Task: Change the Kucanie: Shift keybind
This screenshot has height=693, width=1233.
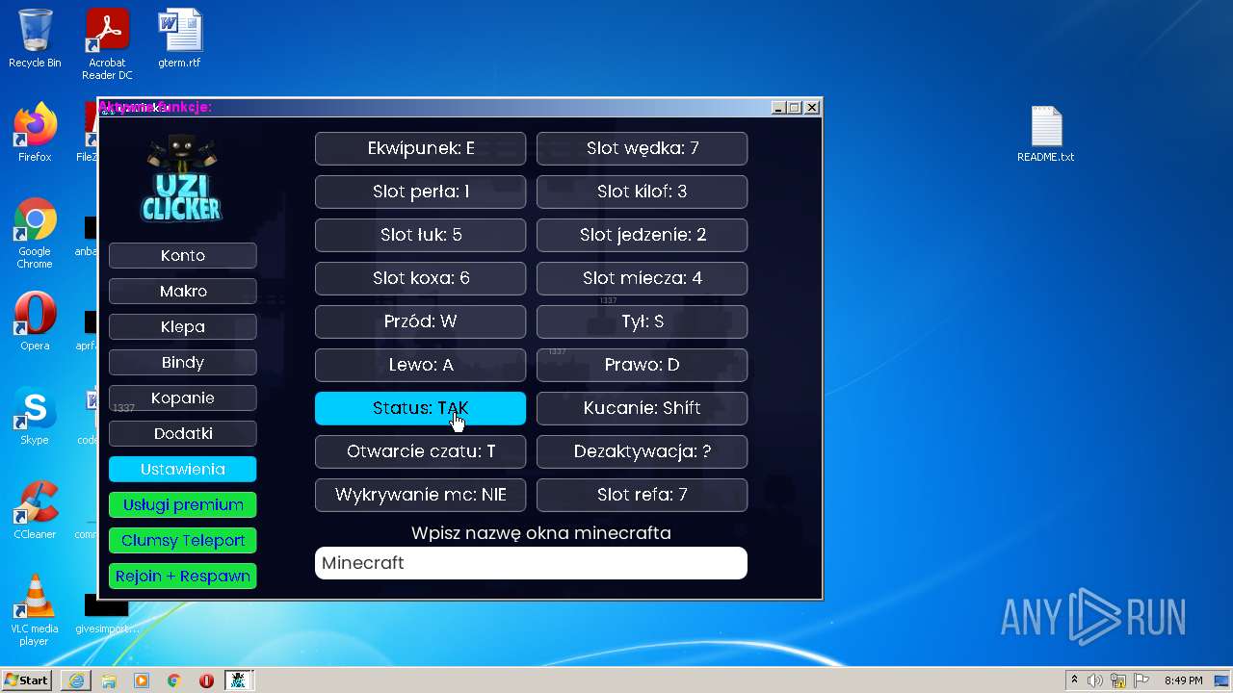Action: tap(643, 408)
